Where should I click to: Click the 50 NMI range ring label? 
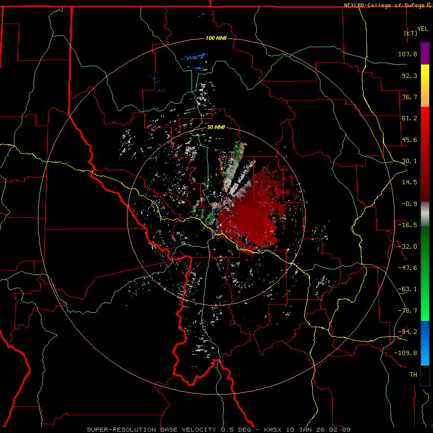click(216, 127)
